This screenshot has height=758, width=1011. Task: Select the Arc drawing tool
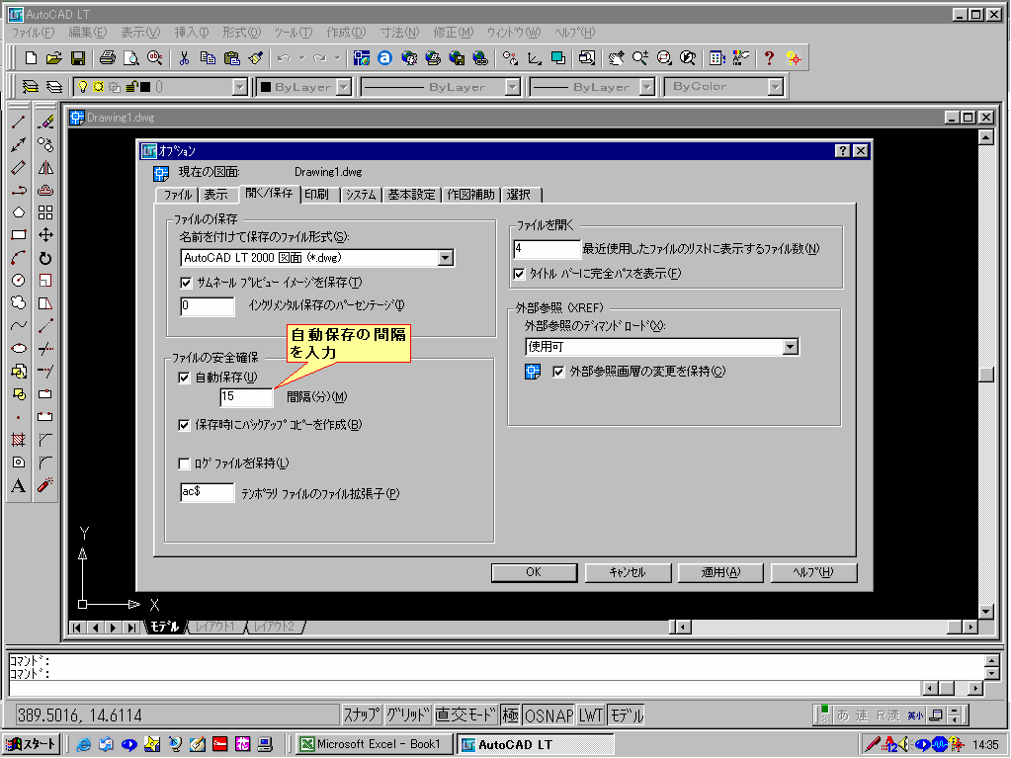[x=19, y=258]
